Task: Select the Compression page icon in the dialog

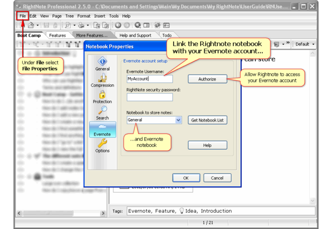Action: (x=102, y=80)
